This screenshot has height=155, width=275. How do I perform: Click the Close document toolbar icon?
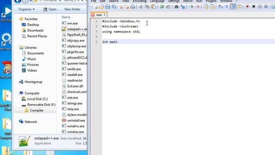[120, 7]
